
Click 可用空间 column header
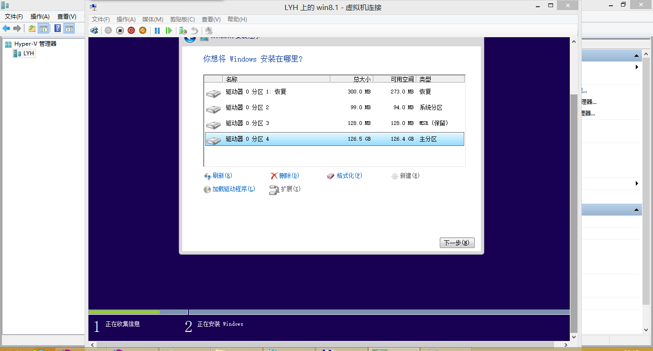(x=395, y=79)
